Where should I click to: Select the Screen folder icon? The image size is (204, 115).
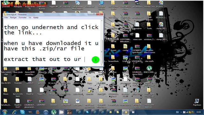pyautogui.click(x=113, y=48)
